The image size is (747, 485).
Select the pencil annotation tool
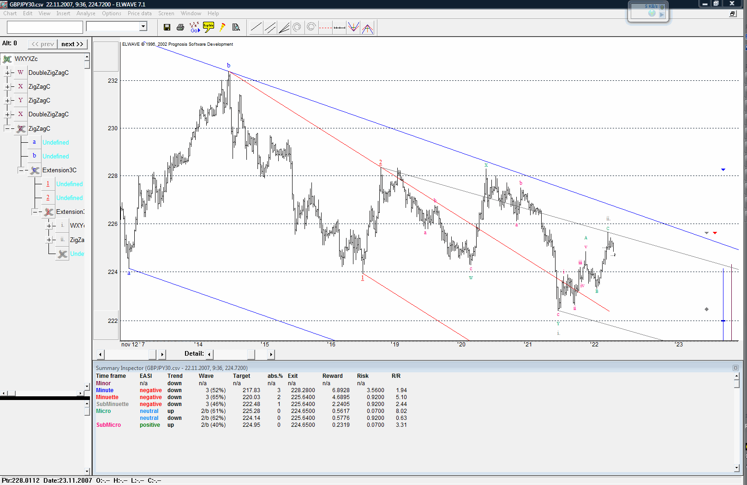(222, 27)
